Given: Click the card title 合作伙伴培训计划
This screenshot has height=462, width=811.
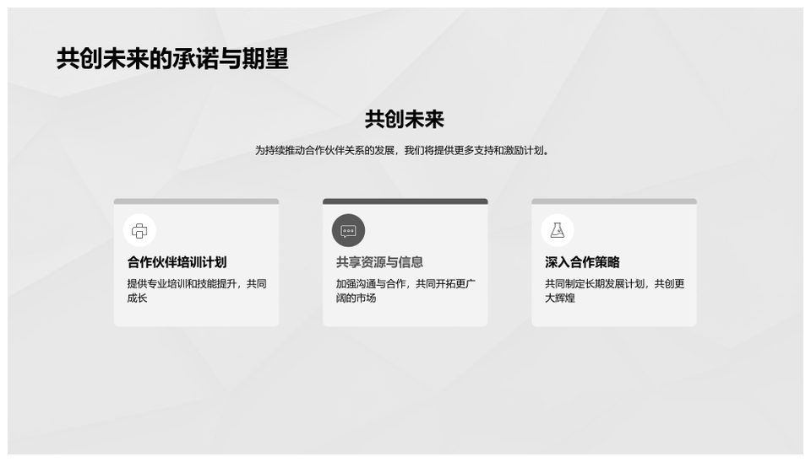Looking at the screenshot, I should 177,262.
